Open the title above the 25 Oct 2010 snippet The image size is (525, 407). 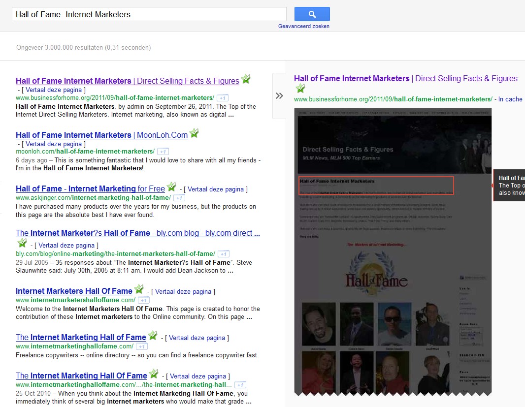coord(81,376)
